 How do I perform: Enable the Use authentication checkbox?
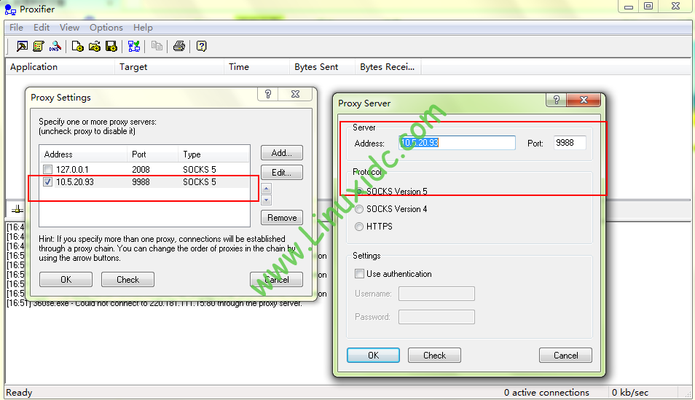tap(359, 274)
